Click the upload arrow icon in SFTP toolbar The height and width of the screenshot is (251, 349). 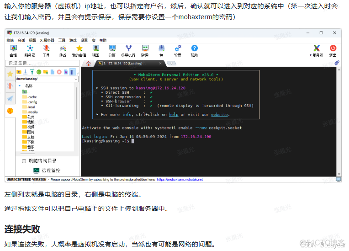coord(32,72)
